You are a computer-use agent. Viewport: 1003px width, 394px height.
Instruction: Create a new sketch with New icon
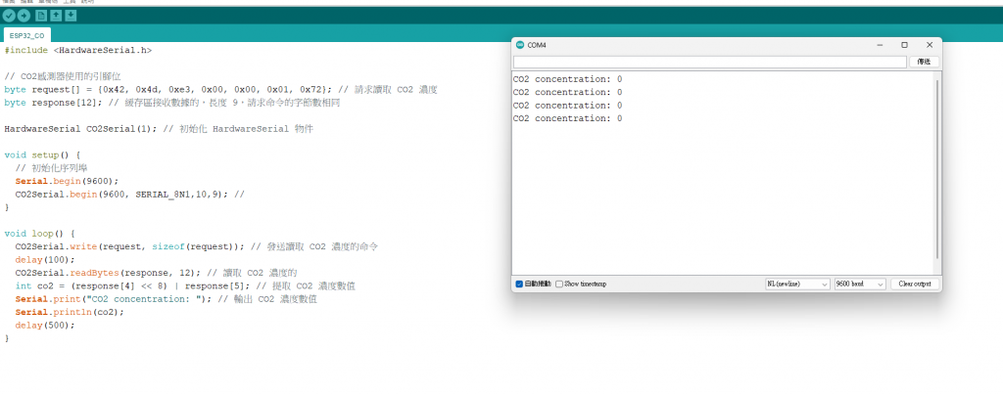pyautogui.click(x=41, y=16)
